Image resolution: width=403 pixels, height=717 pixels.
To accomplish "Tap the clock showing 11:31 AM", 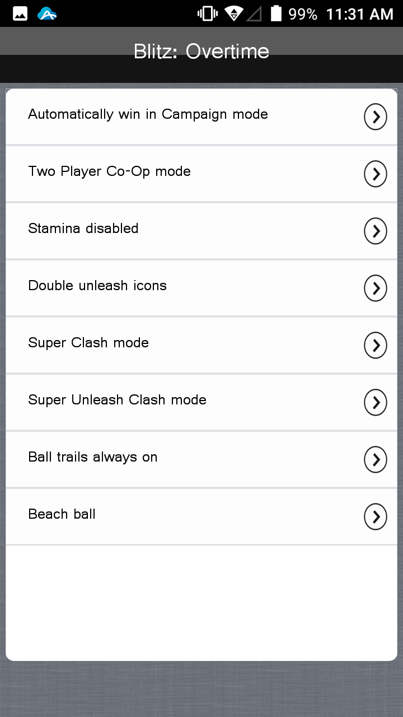I will (x=360, y=13).
